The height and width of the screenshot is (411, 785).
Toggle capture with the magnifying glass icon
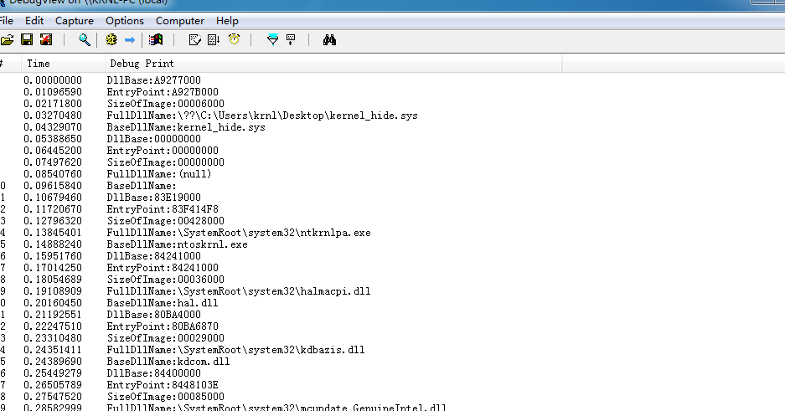point(85,40)
